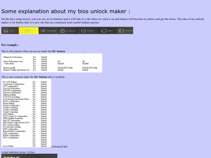Image resolution: width=211 pixels, height=158 pixels.
Task: Select 'ACPI D3Cold settings' row
Action: [26, 97]
